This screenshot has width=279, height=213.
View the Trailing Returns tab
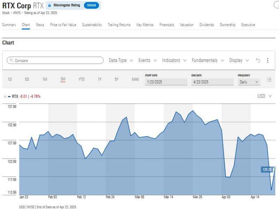119,25
